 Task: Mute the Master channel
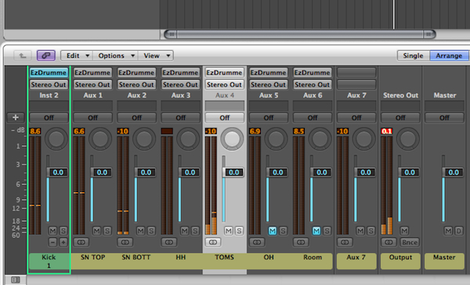click(448, 231)
